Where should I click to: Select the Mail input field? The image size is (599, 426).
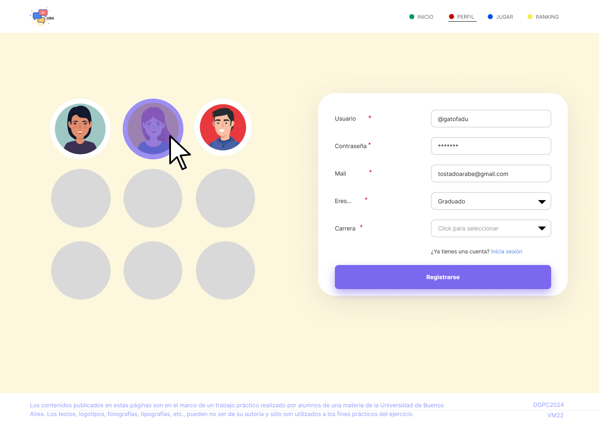(x=491, y=174)
